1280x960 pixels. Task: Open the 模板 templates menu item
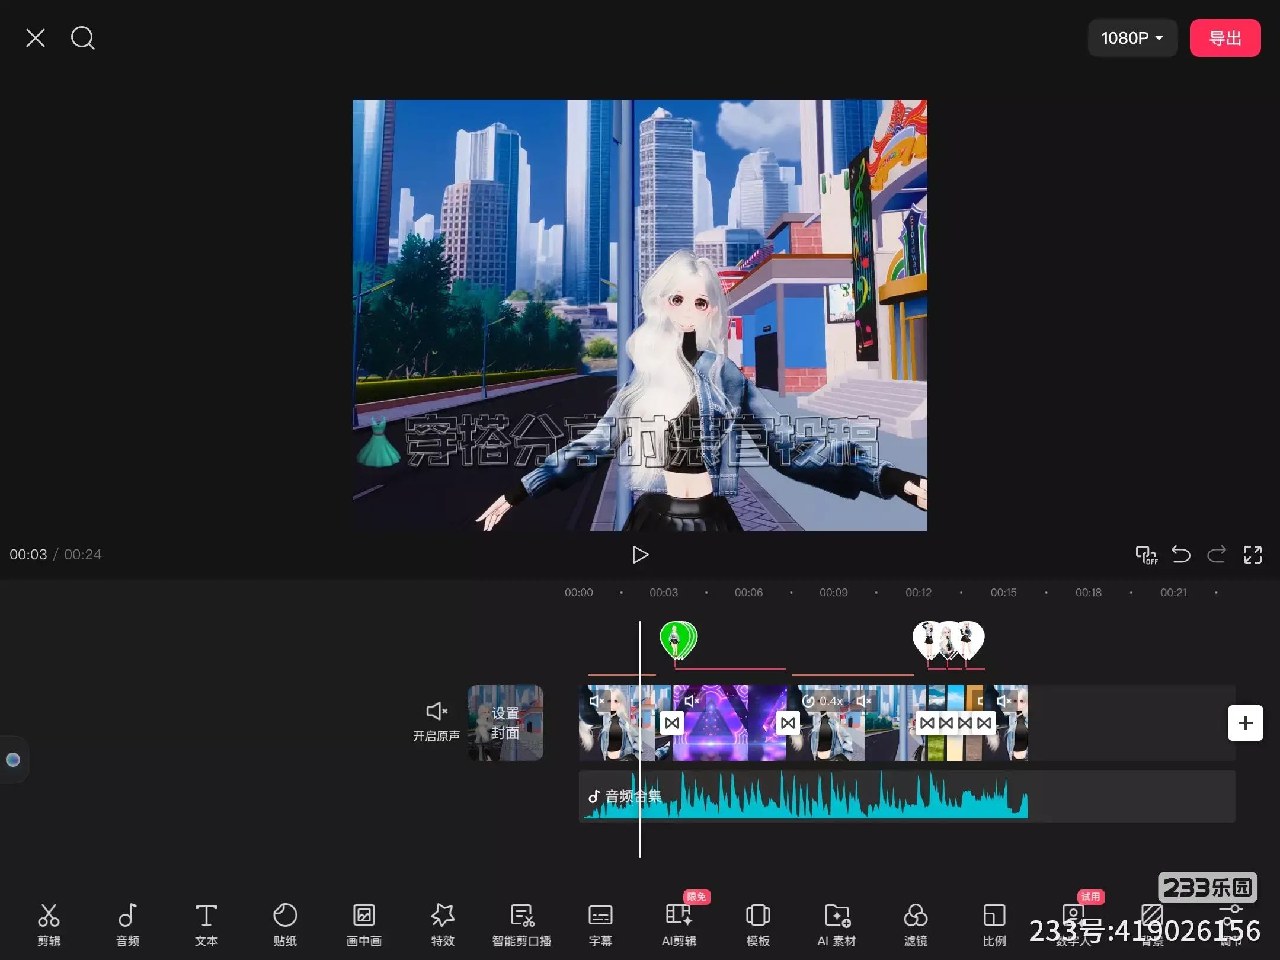click(x=758, y=923)
